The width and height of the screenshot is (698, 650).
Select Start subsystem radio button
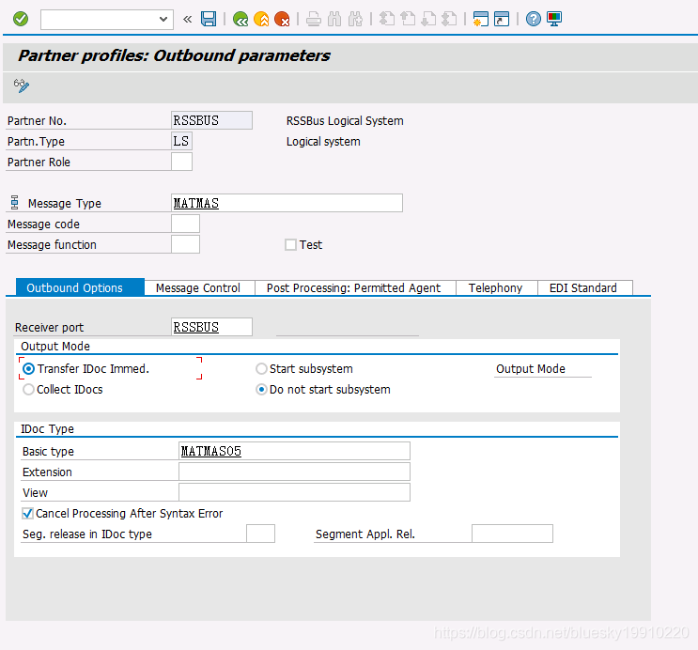coord(261,368)
